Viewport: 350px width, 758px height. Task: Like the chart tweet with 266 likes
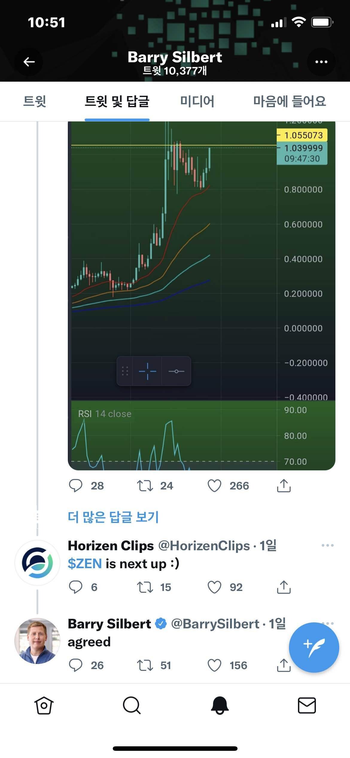[214, 486]
